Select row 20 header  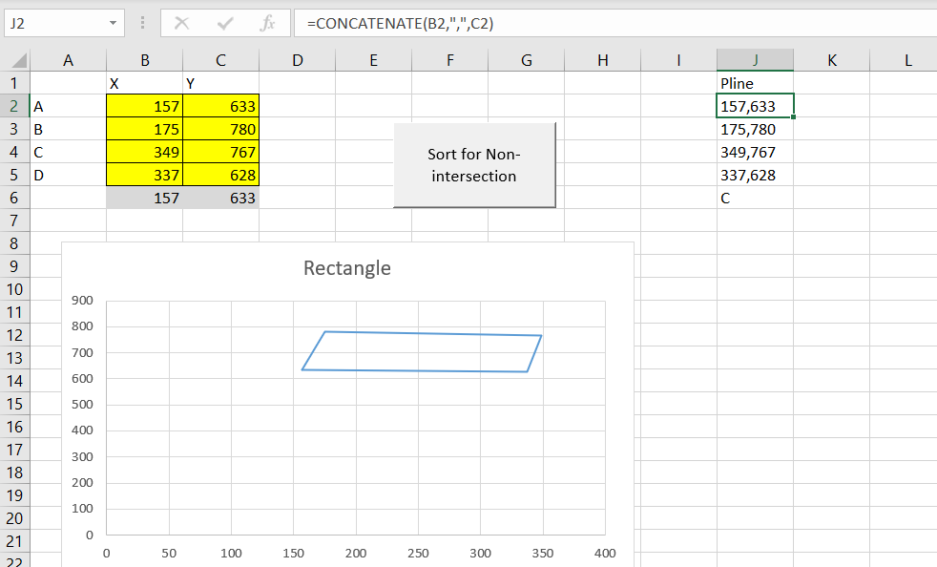(x=14, y=518)
